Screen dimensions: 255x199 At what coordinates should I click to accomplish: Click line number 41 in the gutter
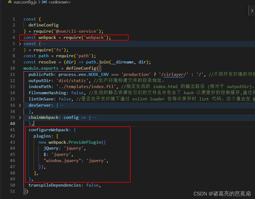[x=12, y=130]
